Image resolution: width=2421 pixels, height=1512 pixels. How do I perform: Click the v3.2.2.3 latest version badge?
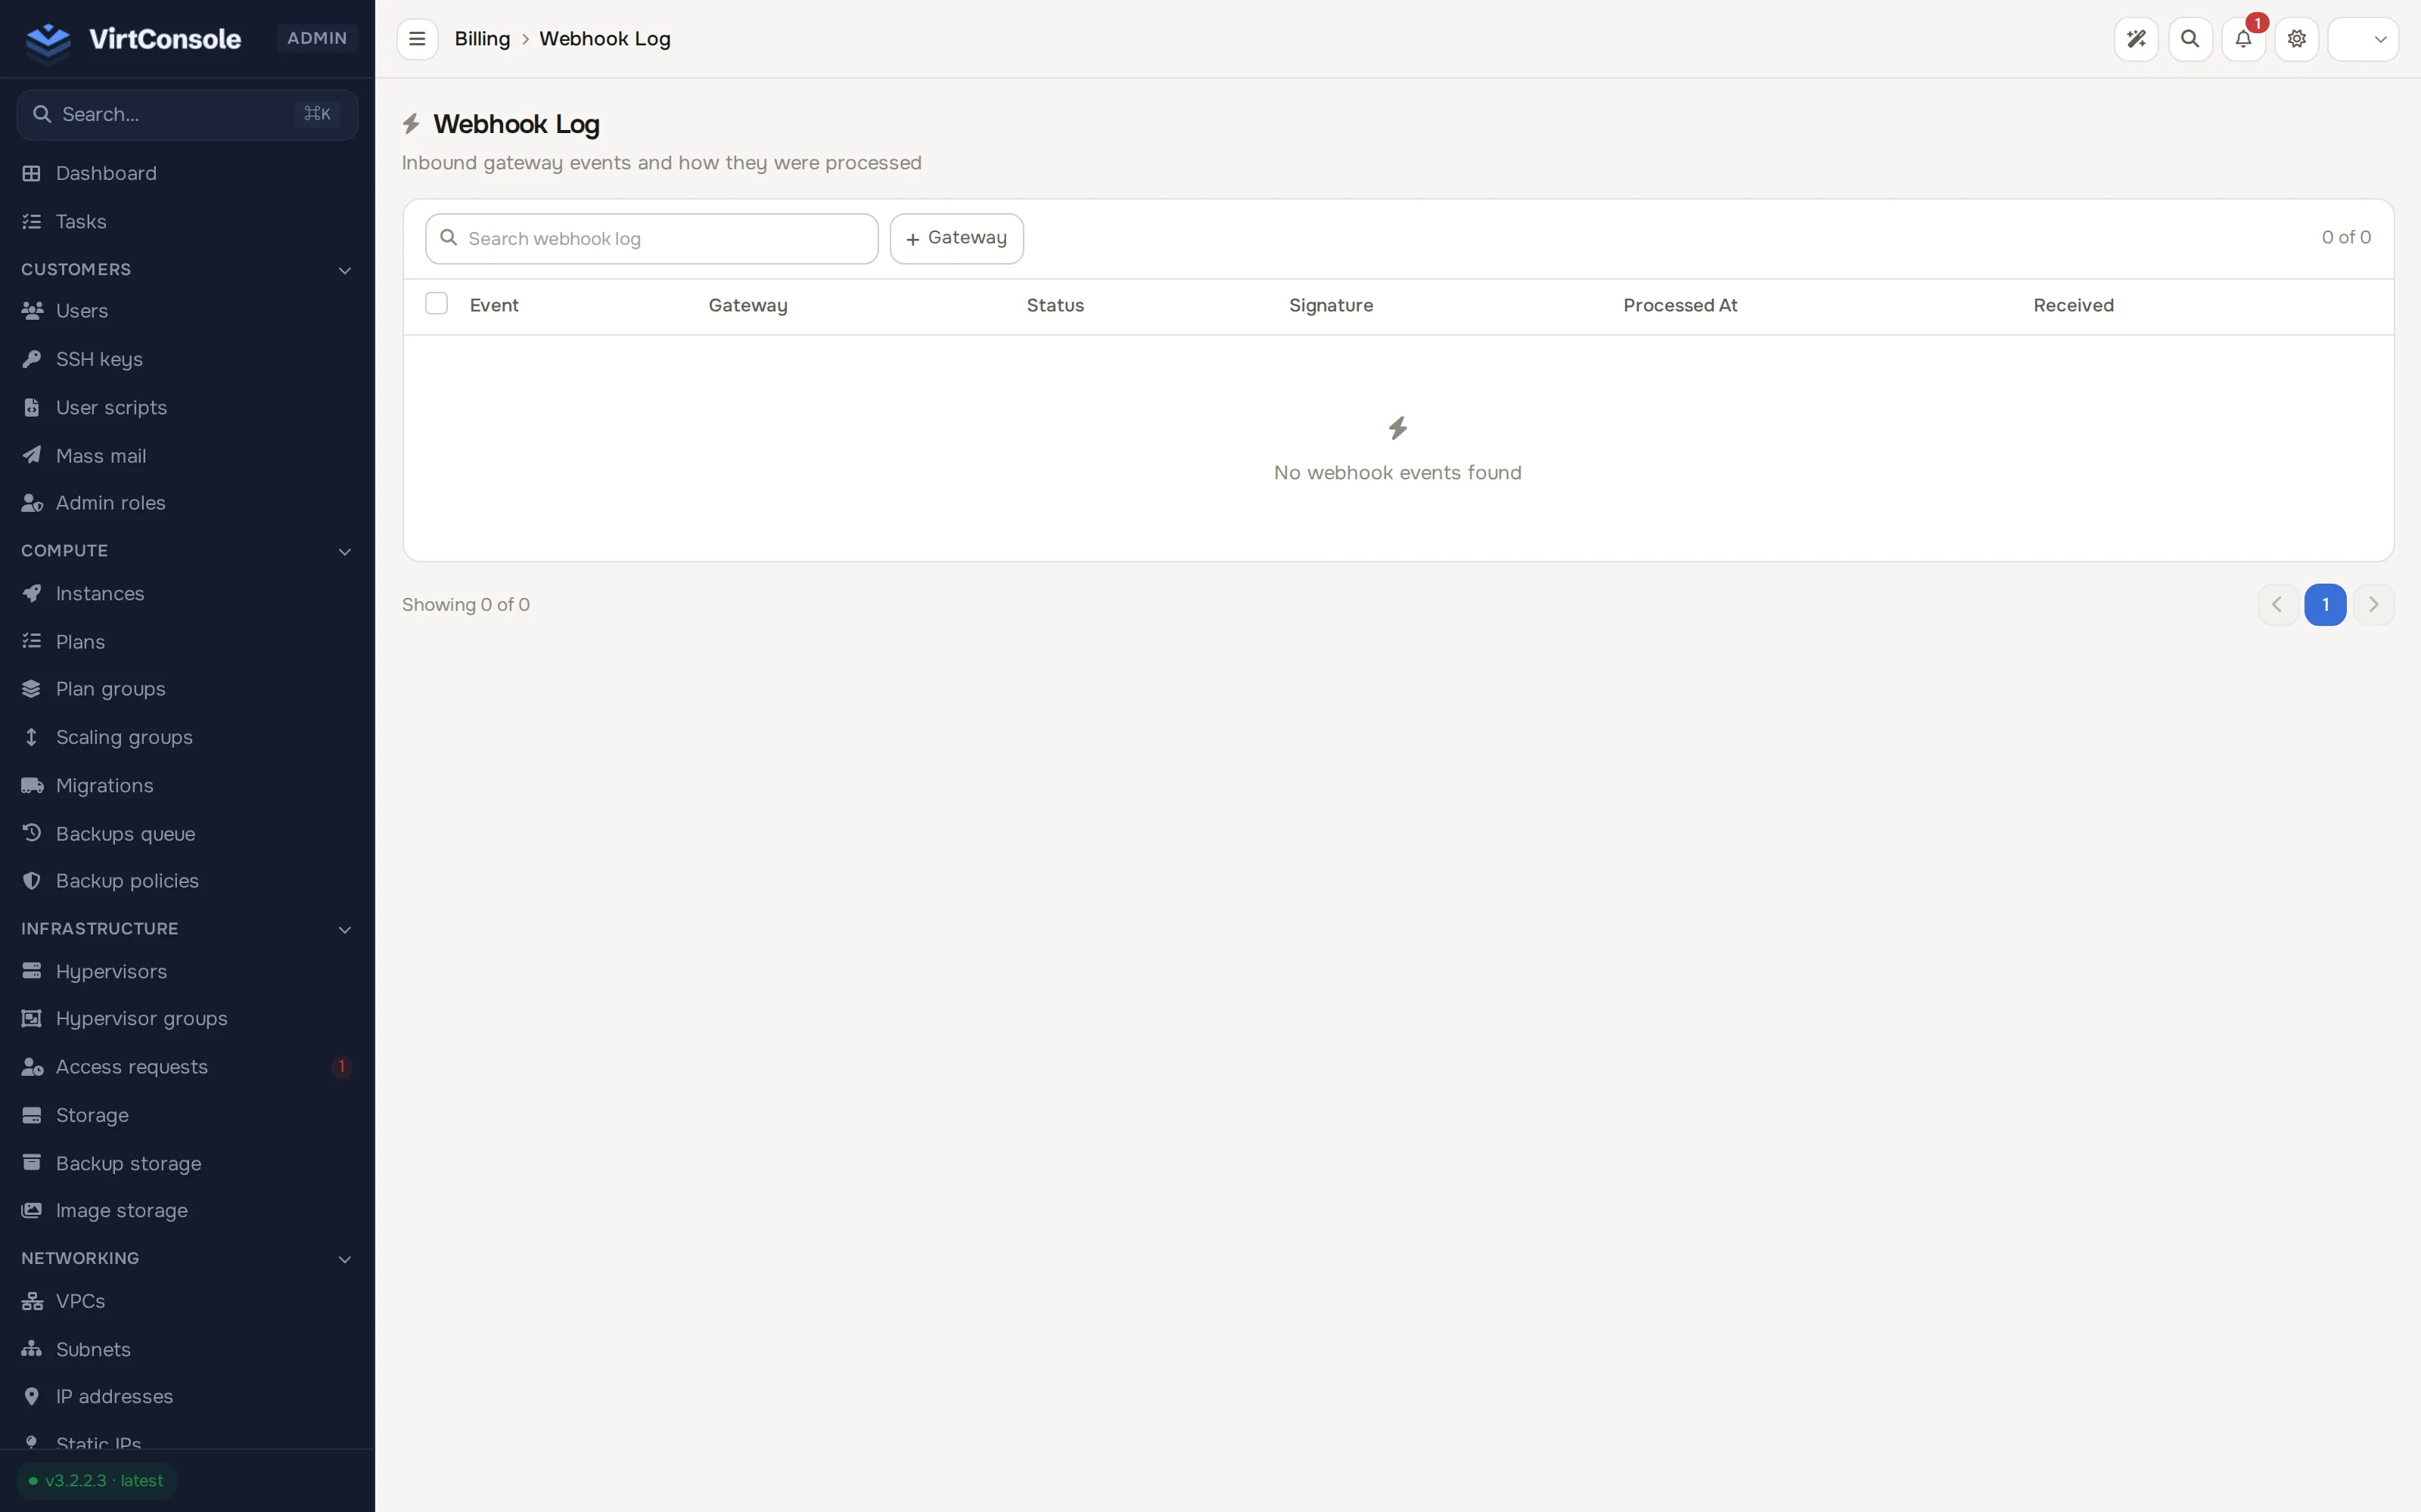click(96, 1480)
